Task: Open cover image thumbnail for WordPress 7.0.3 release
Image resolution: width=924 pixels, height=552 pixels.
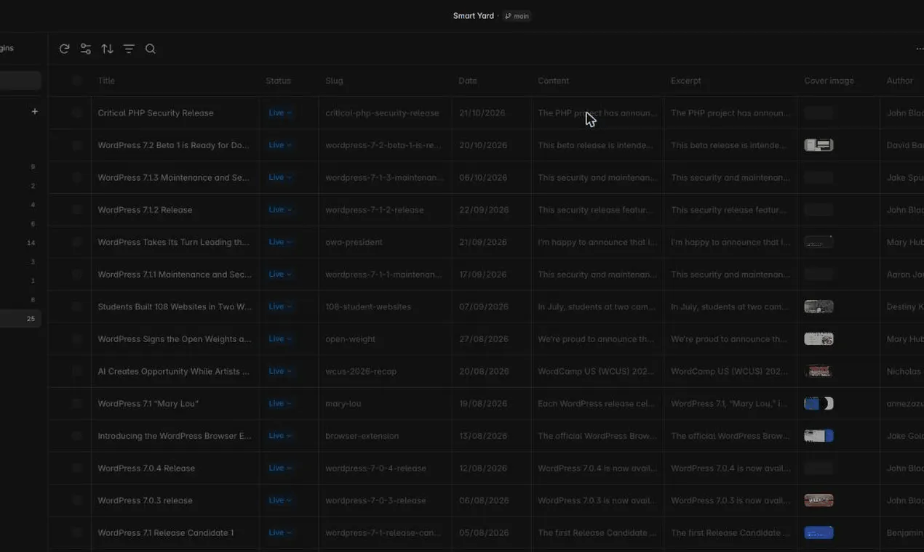Action: 819,500
